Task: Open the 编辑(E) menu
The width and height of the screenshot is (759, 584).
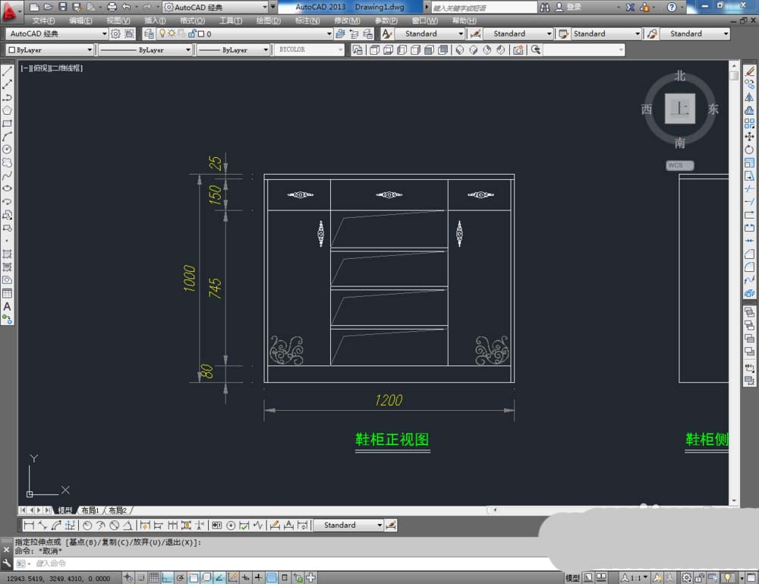Action: [80, 21]
